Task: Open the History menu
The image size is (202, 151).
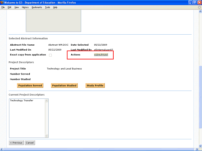Action: pyautogui.click(x=25, y=8)
